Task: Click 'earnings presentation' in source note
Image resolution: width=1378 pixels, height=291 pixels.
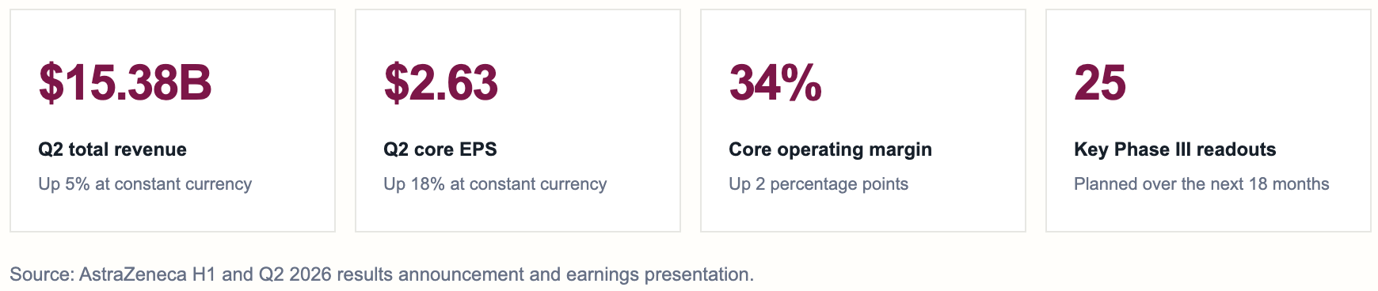Action: click(x=660, y=274)
